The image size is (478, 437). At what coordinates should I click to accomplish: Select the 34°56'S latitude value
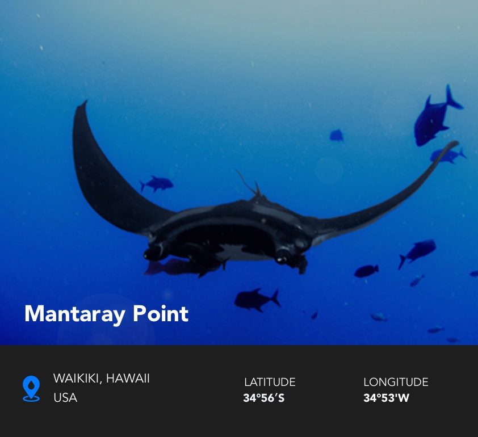click(x=263, y=398)
